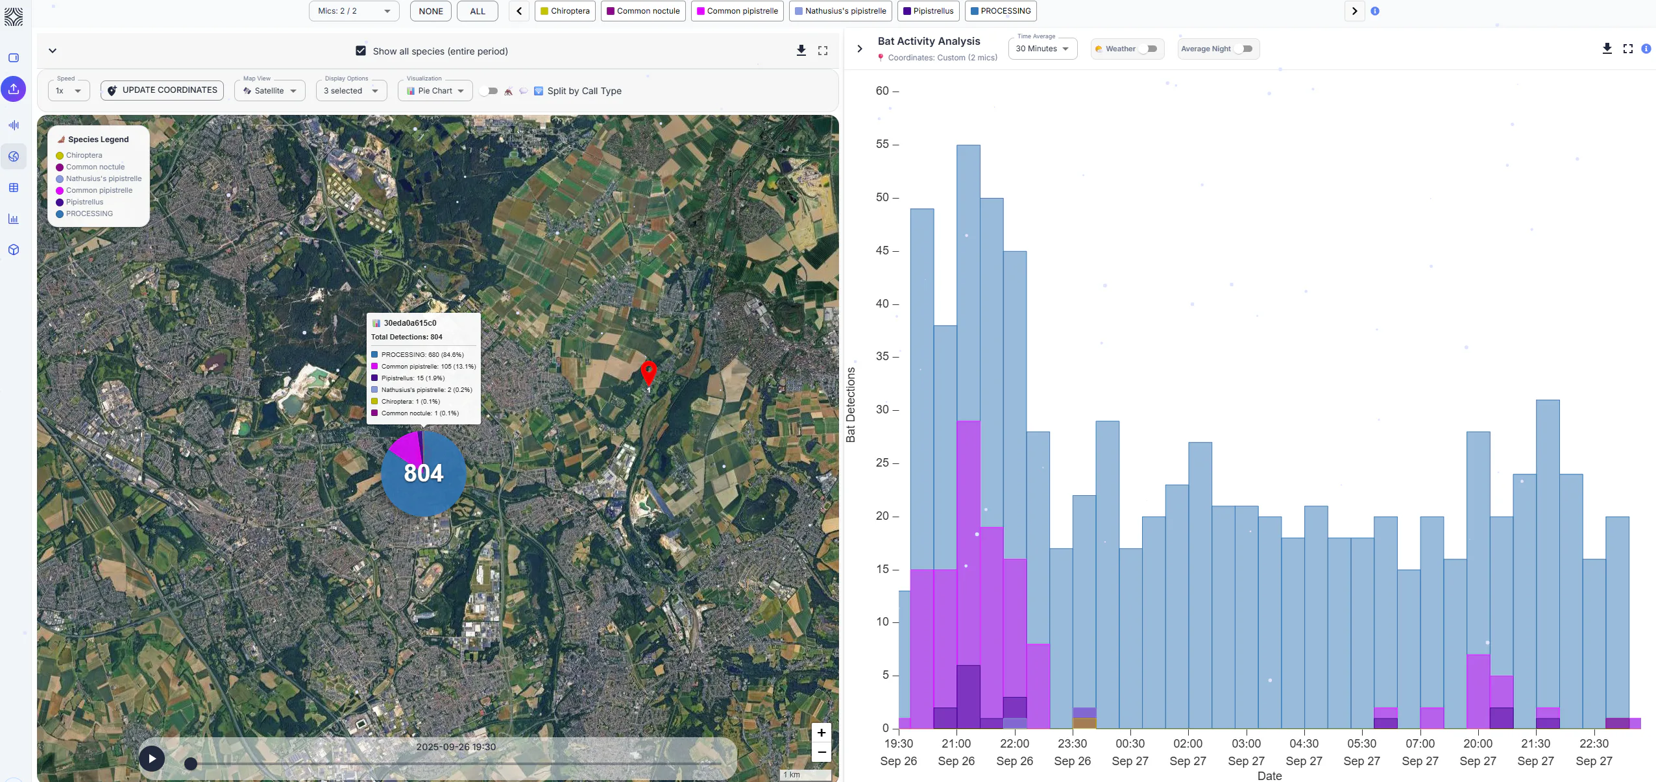Open the Map View Satellite dropdown

[x=269, y=91]
